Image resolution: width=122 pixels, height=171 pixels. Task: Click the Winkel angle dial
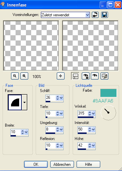[x=108, y=113]
